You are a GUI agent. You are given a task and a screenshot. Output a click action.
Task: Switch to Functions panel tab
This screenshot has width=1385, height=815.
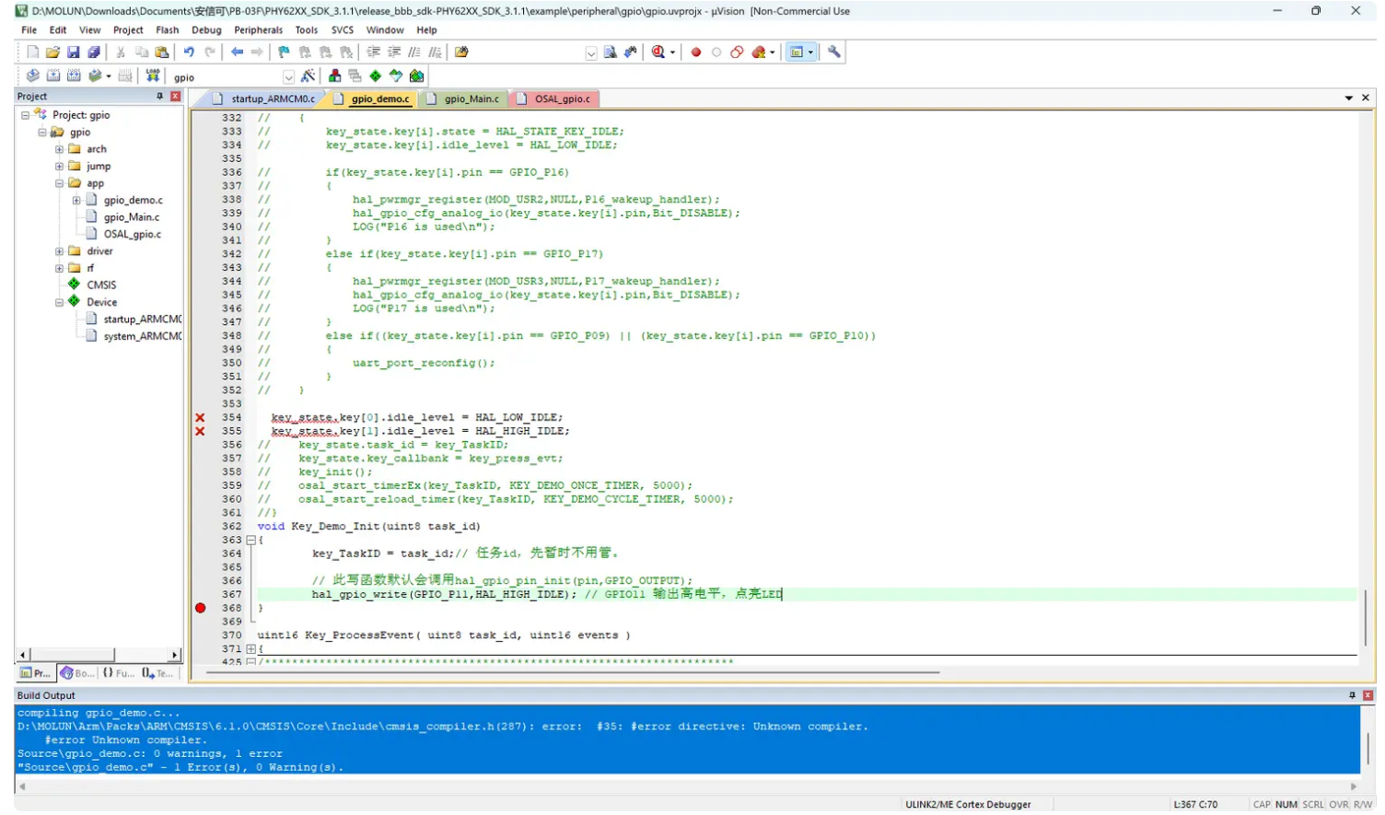119,673
